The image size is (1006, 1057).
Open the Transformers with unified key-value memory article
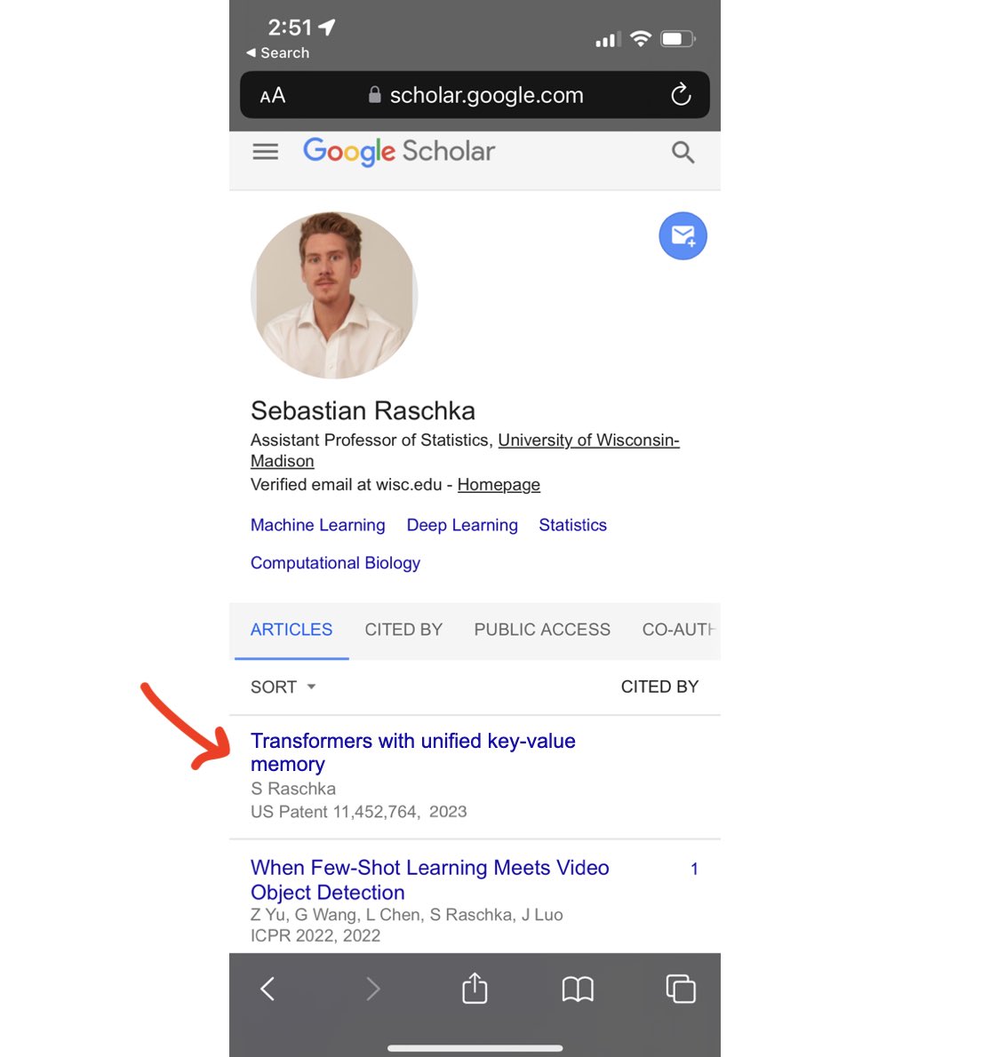coord(412,752)
